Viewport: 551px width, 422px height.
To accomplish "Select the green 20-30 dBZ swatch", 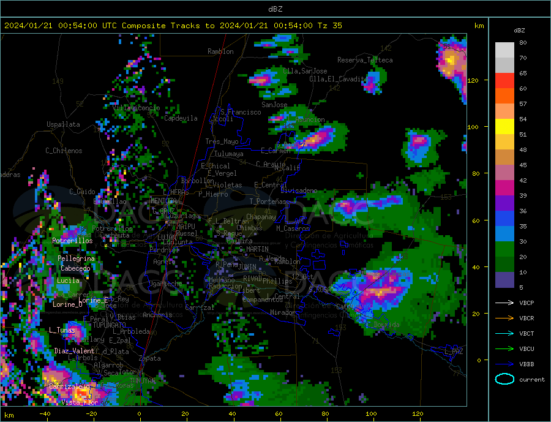I will coord(504,249).
